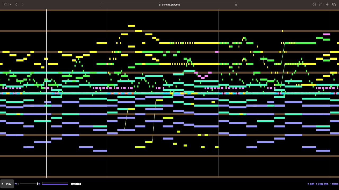Click the white playhead line
Screen dimensions: 339x190
click(47, 94)
